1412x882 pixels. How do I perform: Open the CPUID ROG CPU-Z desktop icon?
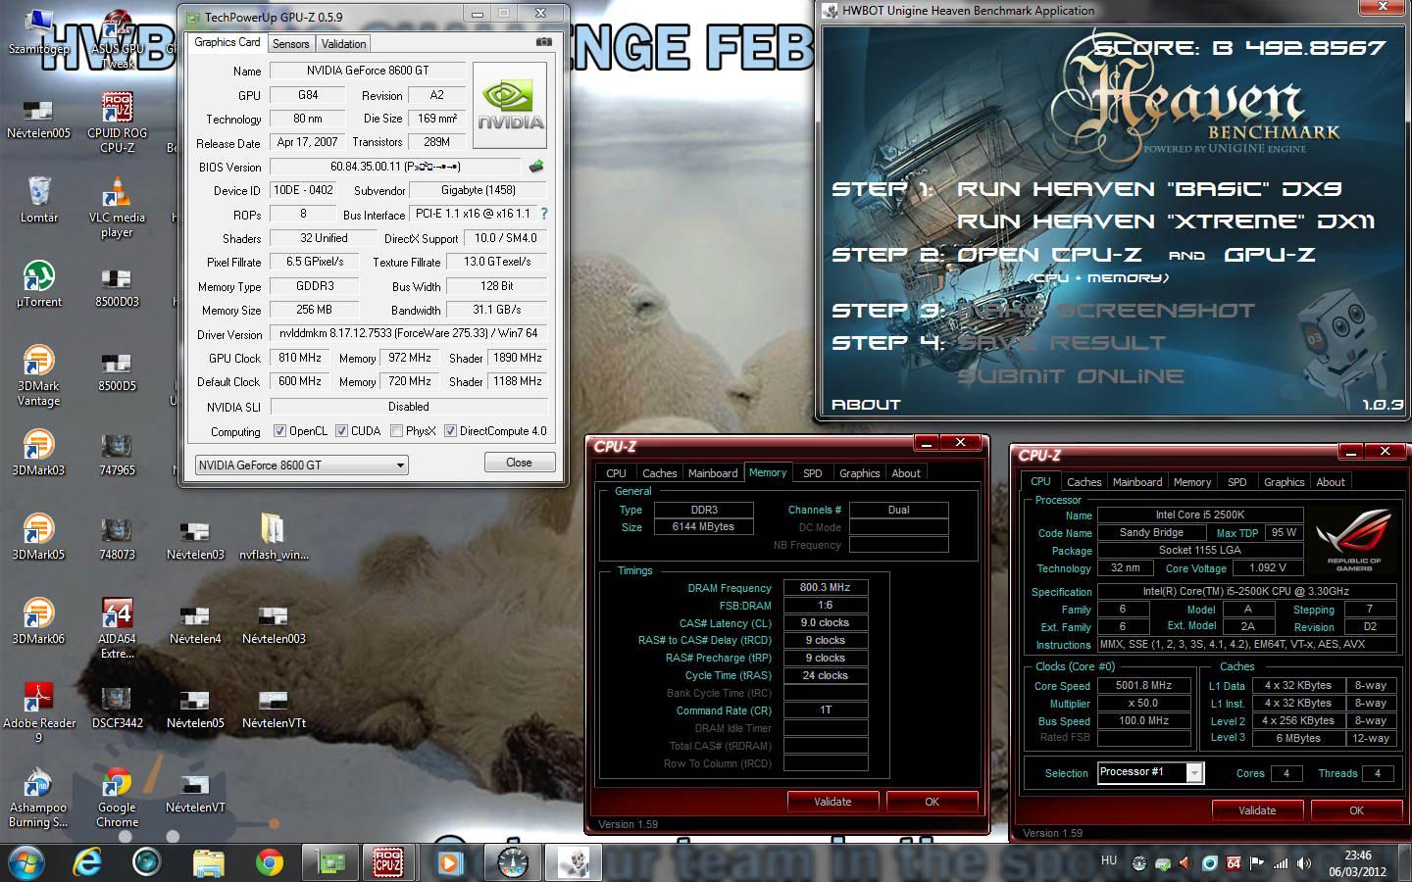[117, 122]
